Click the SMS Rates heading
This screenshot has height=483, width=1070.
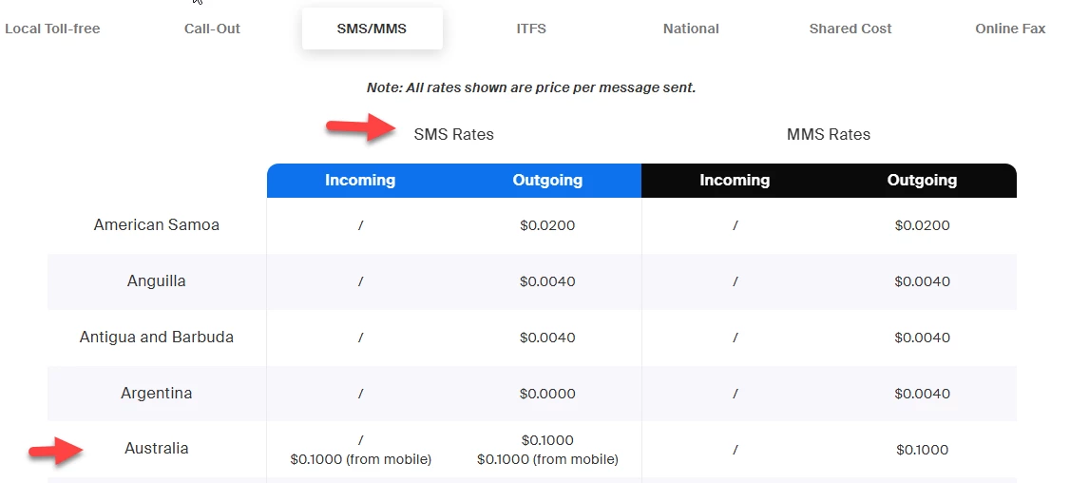click(453, 134)
